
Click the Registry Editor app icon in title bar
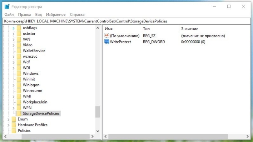point(7,7)
